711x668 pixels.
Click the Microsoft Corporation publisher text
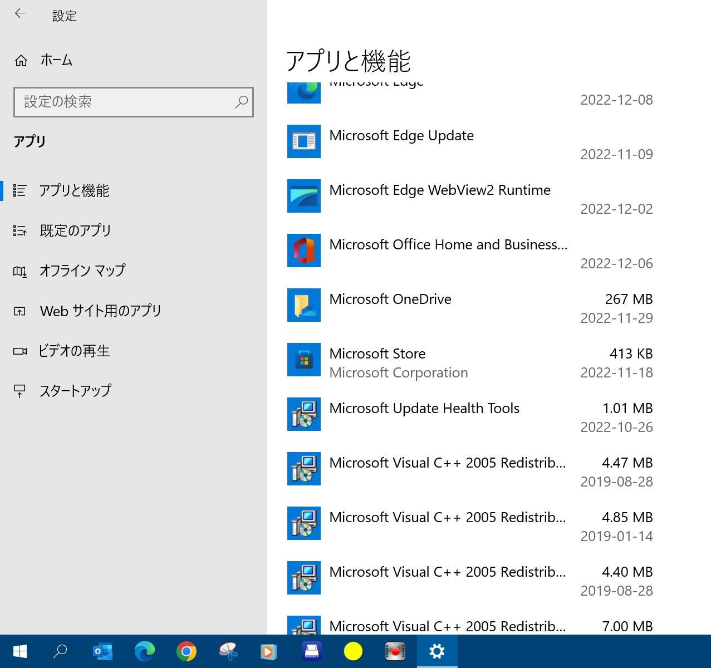pos(399,373)
